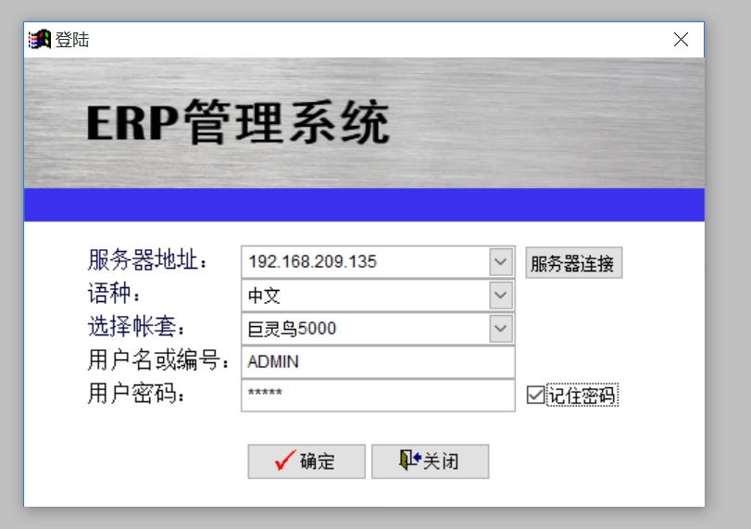
Task: Expand the 选择帐套 dropdown arrow
Action: point(501,329)
